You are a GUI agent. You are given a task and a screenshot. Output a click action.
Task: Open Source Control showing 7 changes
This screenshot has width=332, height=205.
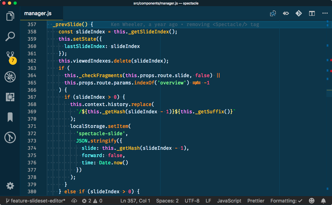click(x=10, y=56)
